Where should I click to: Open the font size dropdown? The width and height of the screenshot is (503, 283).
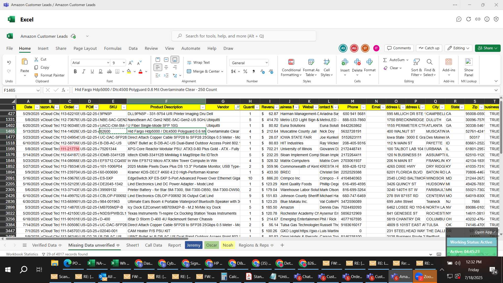click(x=124, y=63)
